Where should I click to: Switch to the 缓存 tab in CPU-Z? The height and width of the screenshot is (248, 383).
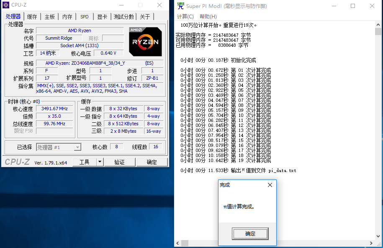point(32,17)
